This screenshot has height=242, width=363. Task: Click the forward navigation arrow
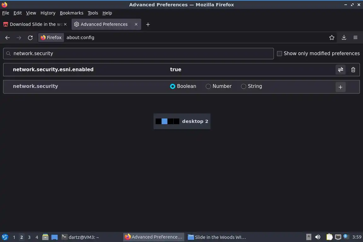[x=19, y=37]
